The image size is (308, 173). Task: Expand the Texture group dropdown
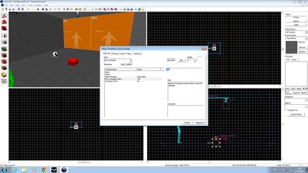[296, 32]
